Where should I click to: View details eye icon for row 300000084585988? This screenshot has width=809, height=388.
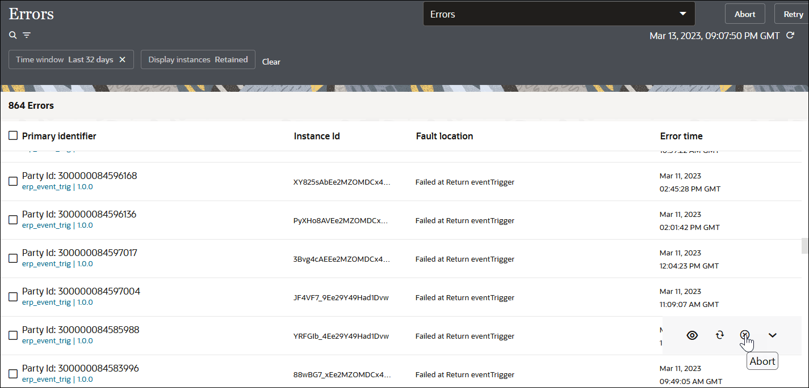tap(692, 335)
